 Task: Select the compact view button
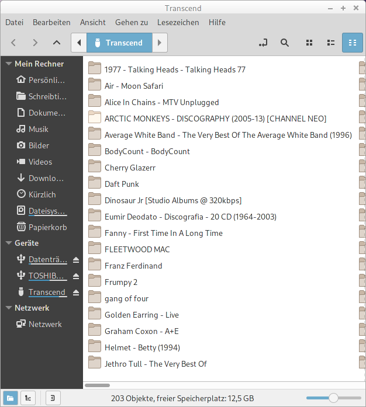353,43
